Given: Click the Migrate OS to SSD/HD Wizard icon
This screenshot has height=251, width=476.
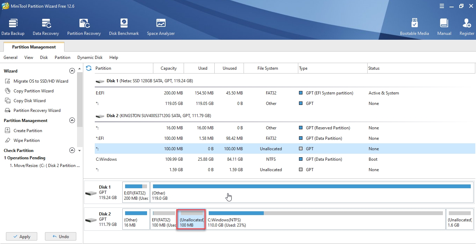Looking at the screenshot, I should [8, 81].
